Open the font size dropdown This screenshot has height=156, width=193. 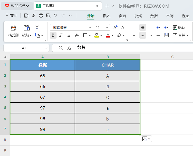(107, 27)
